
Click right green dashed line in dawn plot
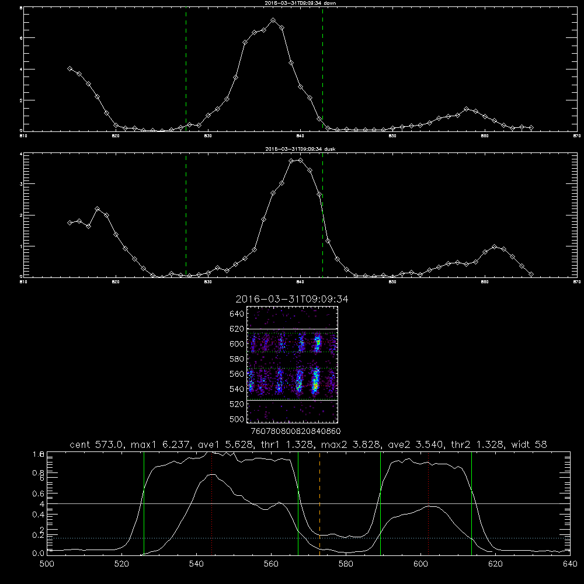[322, 69]
